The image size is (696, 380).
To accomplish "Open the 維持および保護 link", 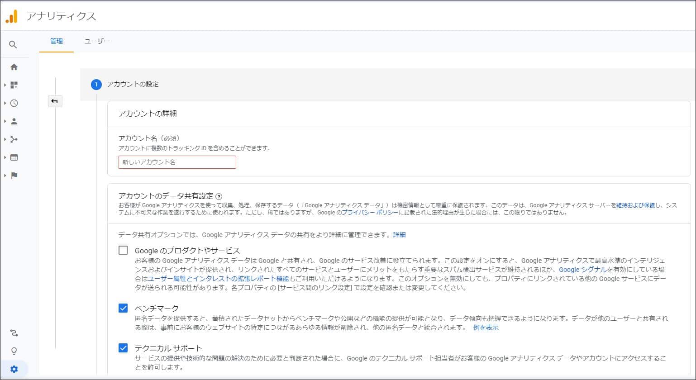I will (636, 205).
